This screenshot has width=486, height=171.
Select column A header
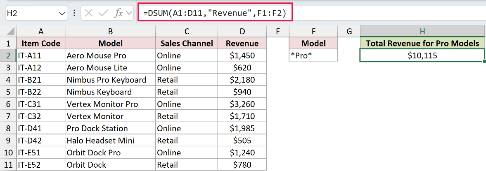[40, 31]
